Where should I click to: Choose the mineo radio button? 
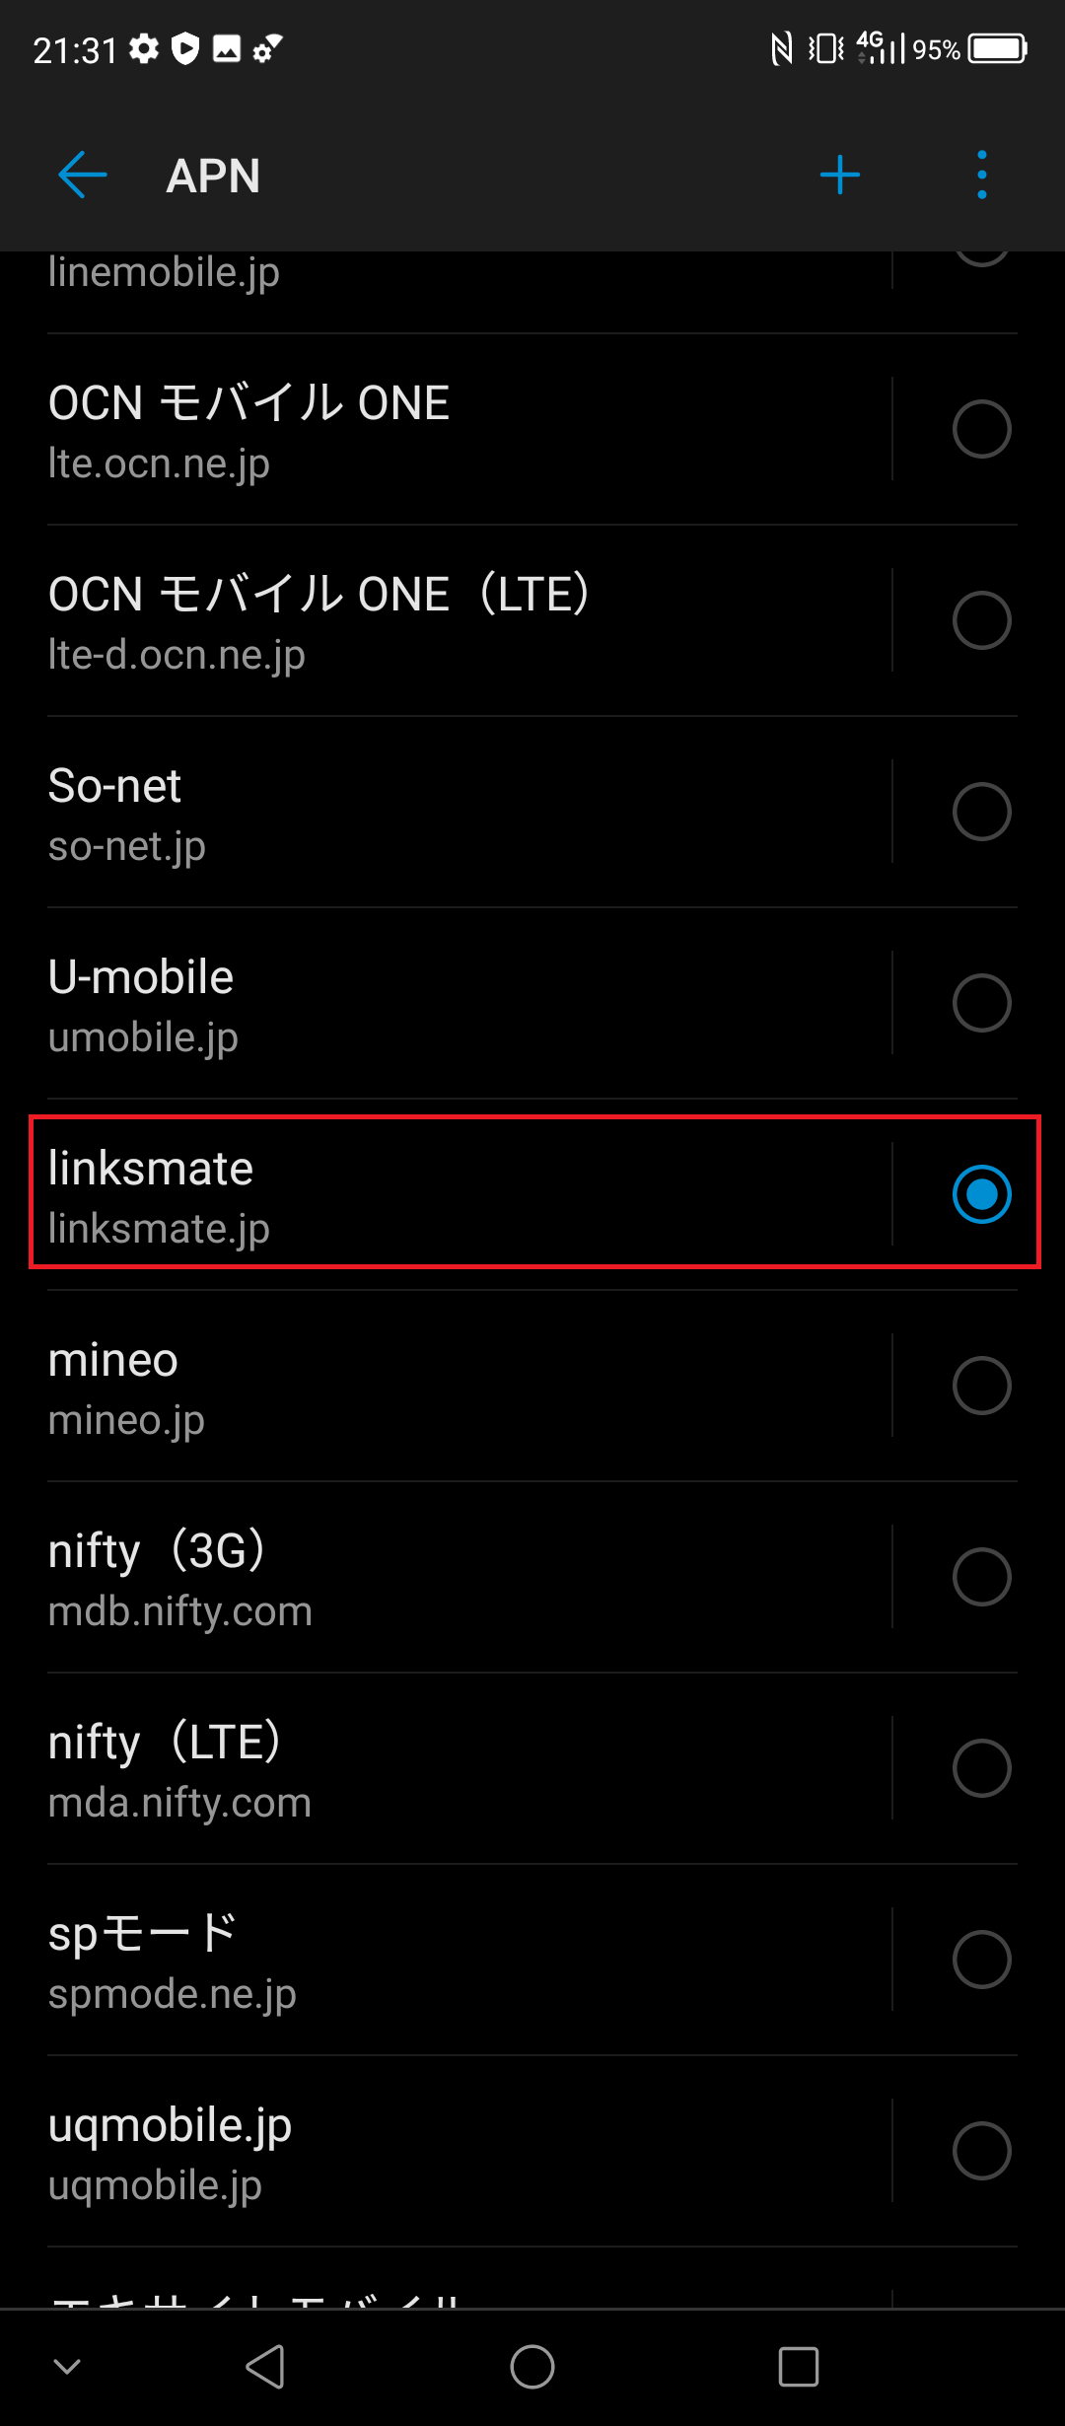click(981, 1386)
